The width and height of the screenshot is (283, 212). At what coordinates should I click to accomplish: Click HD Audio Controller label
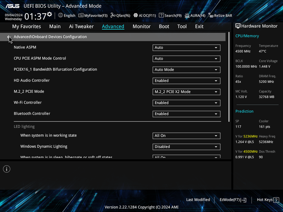(32, 80)
